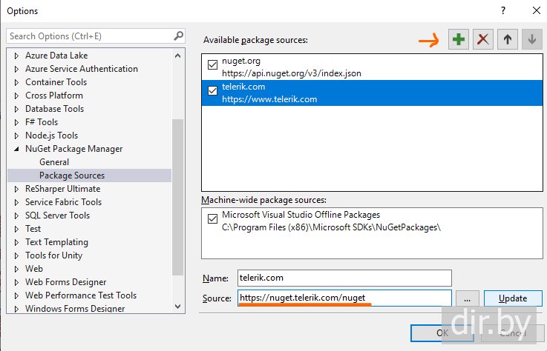Screen dimensions: 547x351
Task: Expand the ReSharper Ultimate node
Action: [17, 189]
